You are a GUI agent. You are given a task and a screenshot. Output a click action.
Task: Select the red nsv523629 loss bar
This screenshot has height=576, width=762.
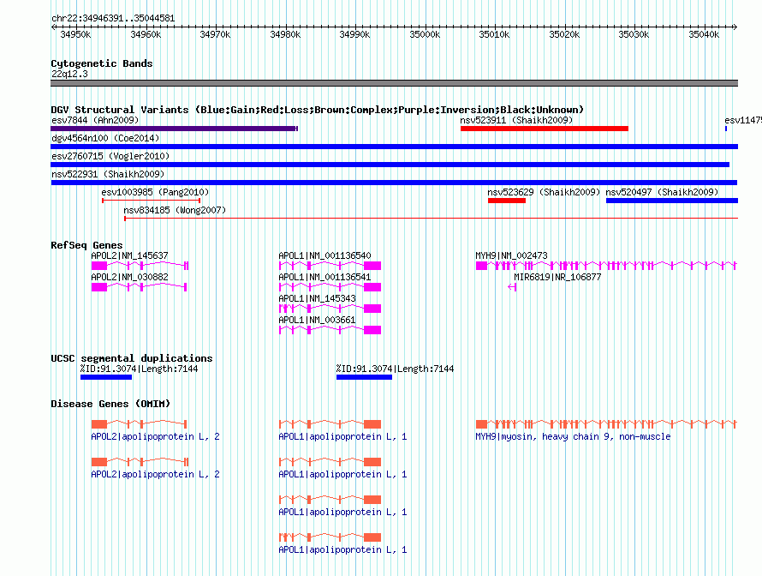507,201
